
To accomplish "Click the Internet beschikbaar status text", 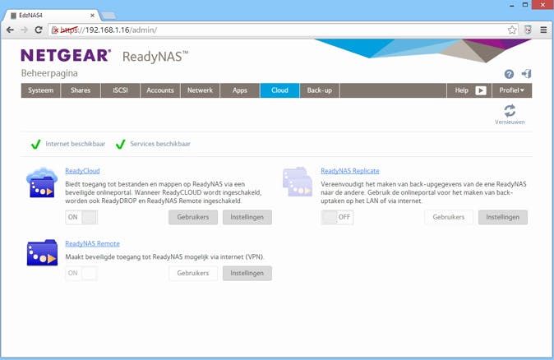I will tap(76, 144).
